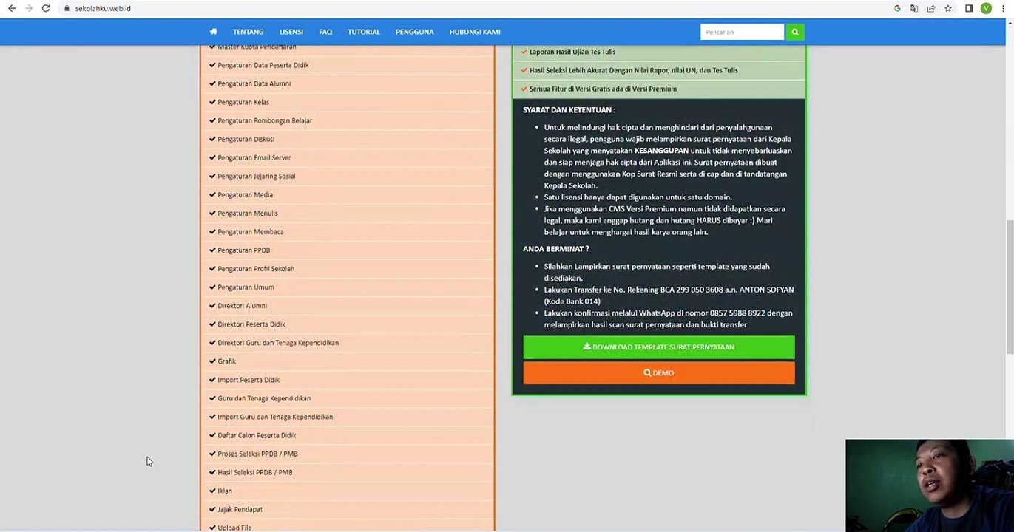The image size is (1014, 532).
Task: Select 'Proses Seleksi PPDB / PMB' row
Action: tap(348, 454)
